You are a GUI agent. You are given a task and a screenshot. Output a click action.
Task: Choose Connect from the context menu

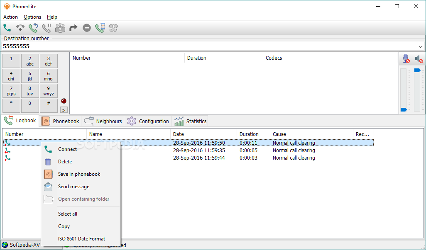(81, 149)
